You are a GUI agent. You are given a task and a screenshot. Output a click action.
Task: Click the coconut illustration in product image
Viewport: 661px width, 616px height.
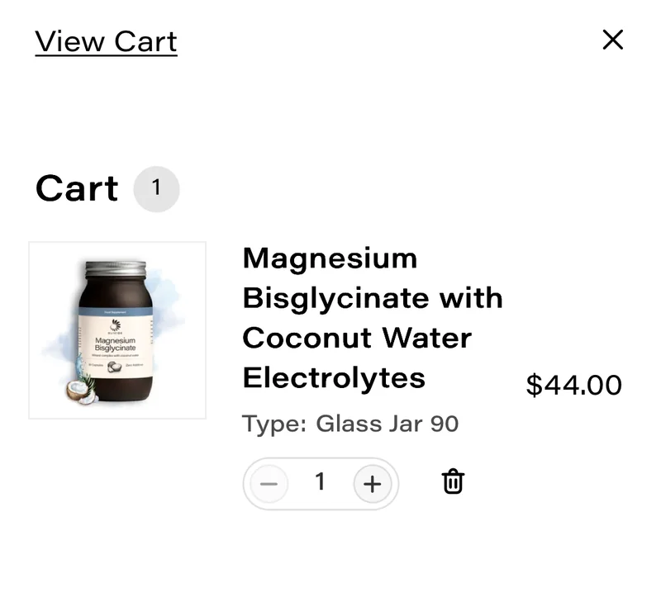(x=81, y=392)
